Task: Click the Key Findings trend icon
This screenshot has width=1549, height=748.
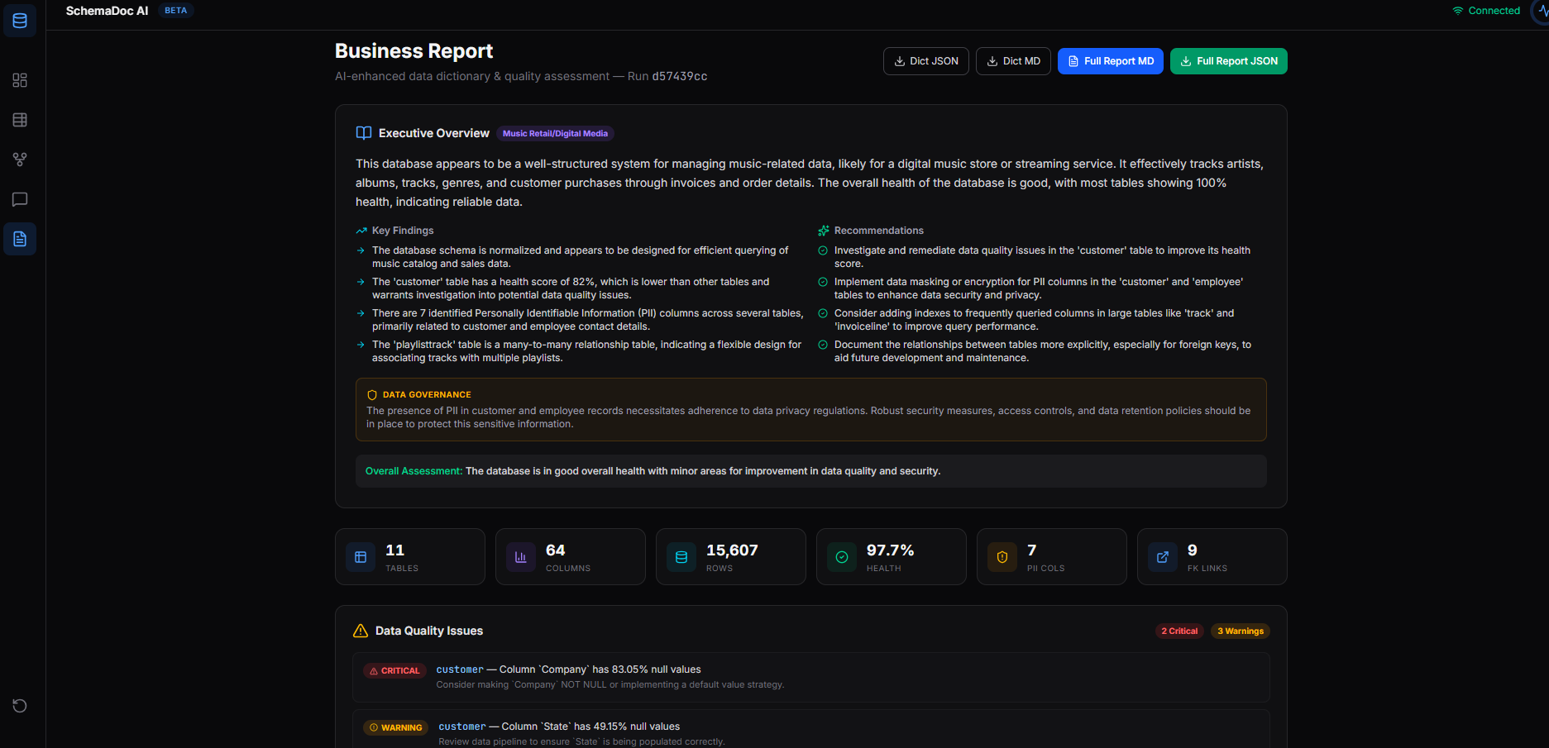Action: pos(361,231)
